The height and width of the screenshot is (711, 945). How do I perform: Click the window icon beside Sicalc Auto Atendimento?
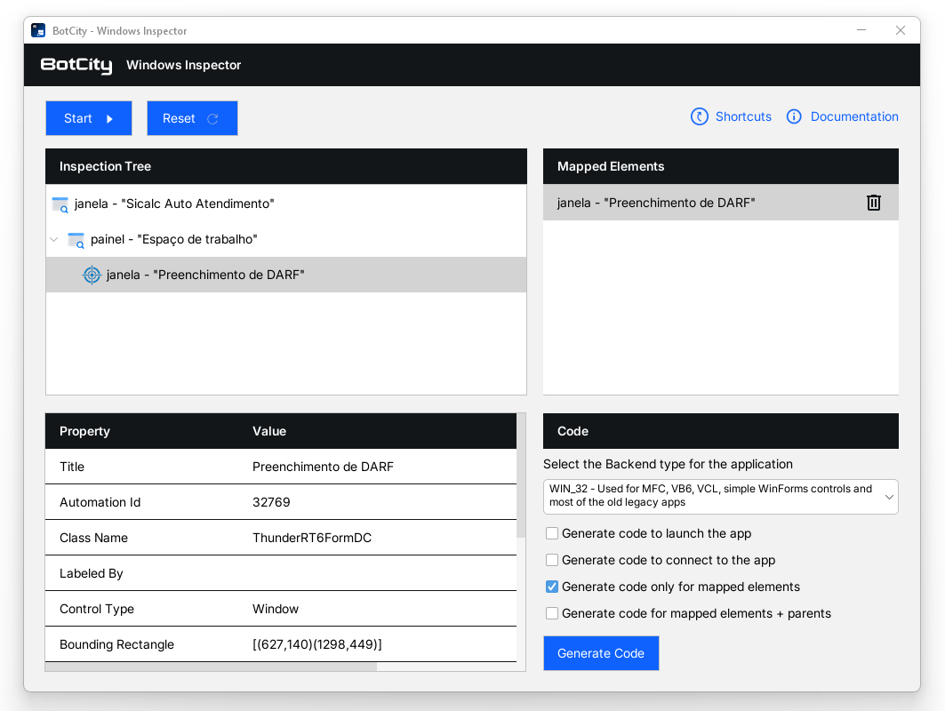point(60,204)
